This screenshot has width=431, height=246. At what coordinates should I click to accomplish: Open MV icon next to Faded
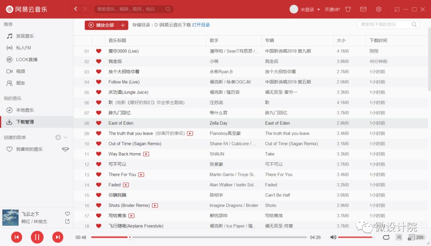pyautogui.click(x=126, y=185)
